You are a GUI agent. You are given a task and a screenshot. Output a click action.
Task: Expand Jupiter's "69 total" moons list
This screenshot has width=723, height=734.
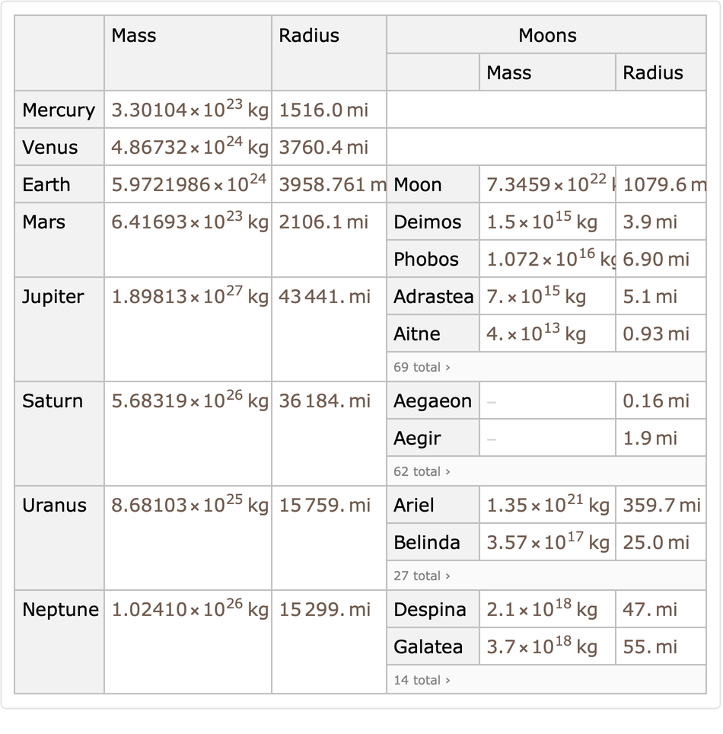click(422, 367)
